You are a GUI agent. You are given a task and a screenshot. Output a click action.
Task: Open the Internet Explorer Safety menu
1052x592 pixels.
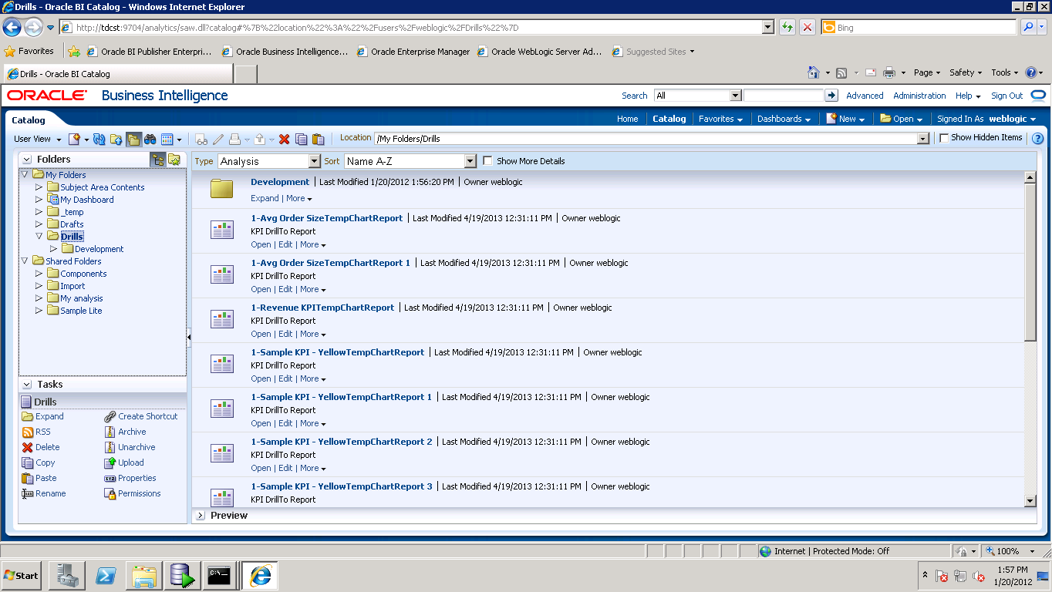point(966,72)
